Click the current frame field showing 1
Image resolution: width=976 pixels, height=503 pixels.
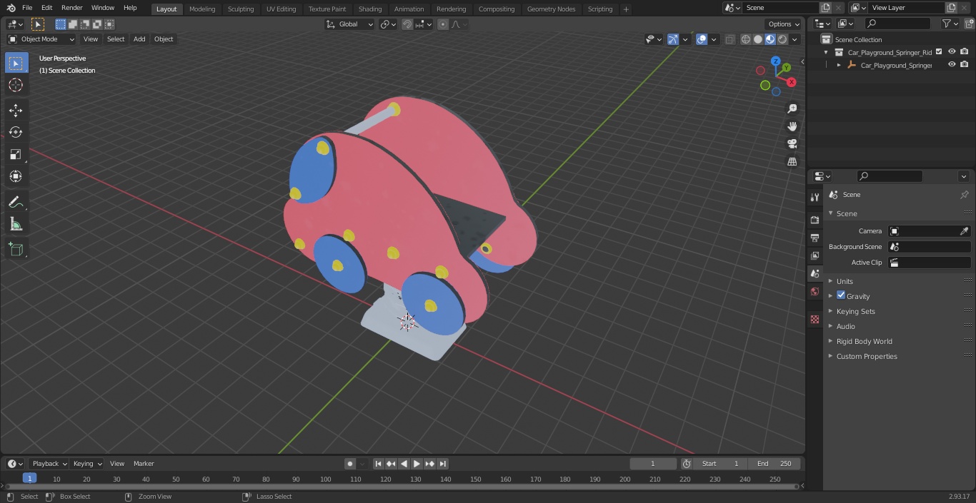click(x=653, y=464)
